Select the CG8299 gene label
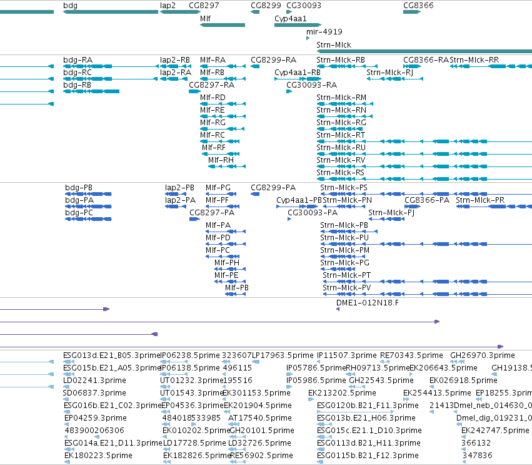 tap(266, 6)
